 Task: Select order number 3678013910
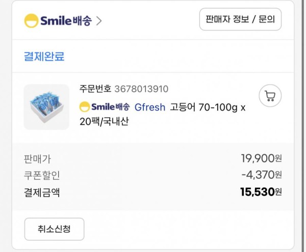click(x=141, y=89)
